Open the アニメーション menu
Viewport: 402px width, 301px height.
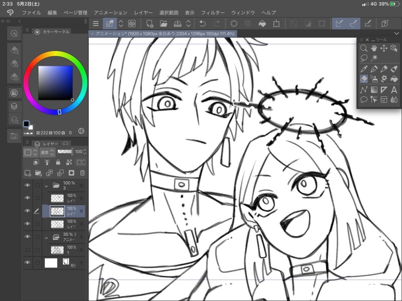tap(111, 13)
